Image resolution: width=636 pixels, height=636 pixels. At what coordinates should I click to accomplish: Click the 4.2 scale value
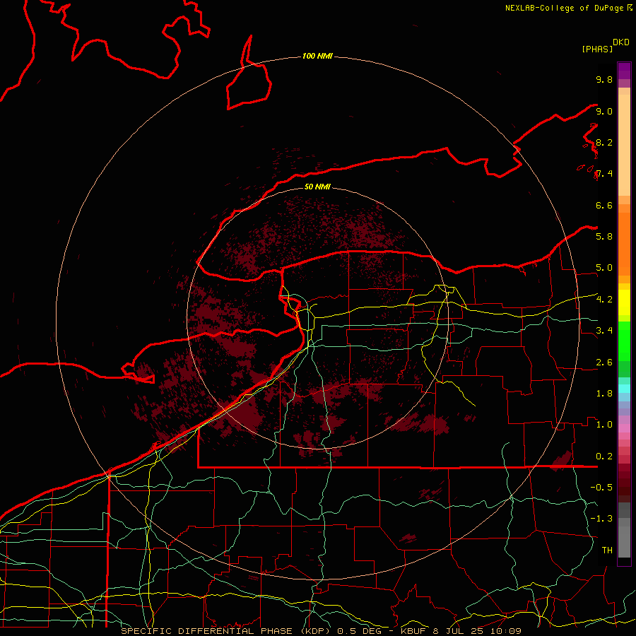click(x=604, y=300)
